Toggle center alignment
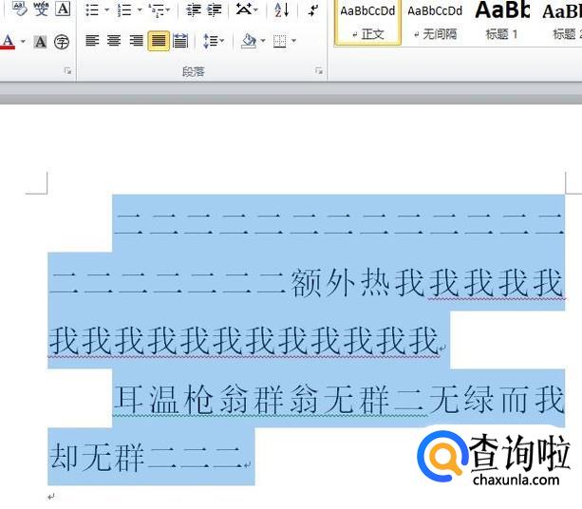Screen dimensions: 582x509 point(114,42)
